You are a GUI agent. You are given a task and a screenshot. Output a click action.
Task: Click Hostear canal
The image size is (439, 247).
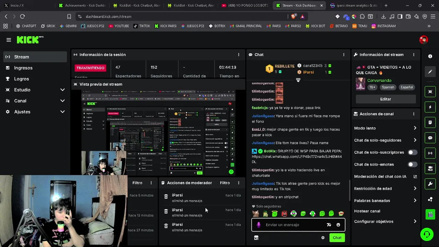(367, 211)
